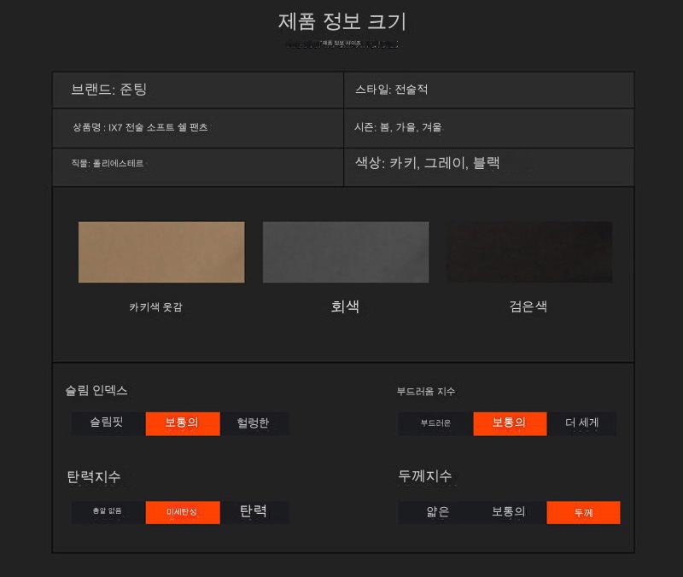Click the 상품명 IX7 product name cell
The image size is (683, 577).
tap(197, 128)
